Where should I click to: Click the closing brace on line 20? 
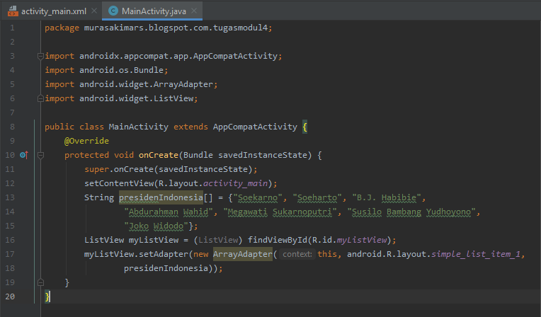point(47,296)
